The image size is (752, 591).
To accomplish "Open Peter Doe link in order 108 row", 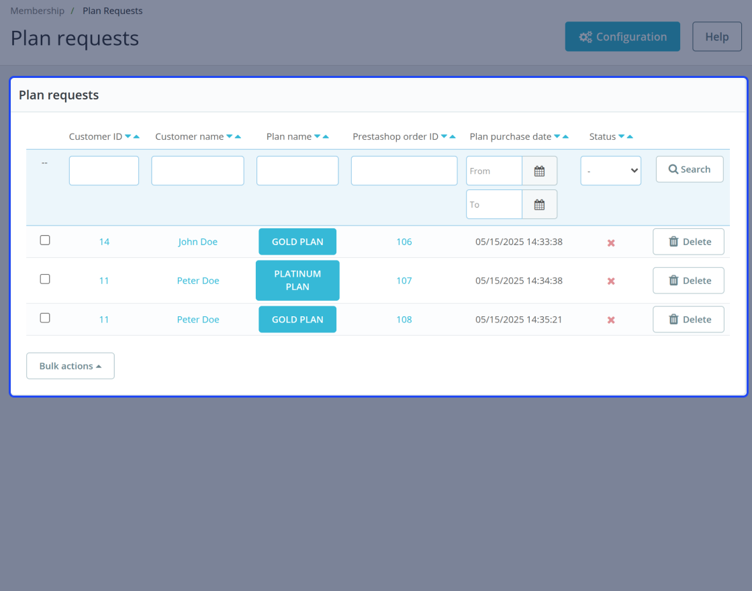I will click(x=198, y=320).
